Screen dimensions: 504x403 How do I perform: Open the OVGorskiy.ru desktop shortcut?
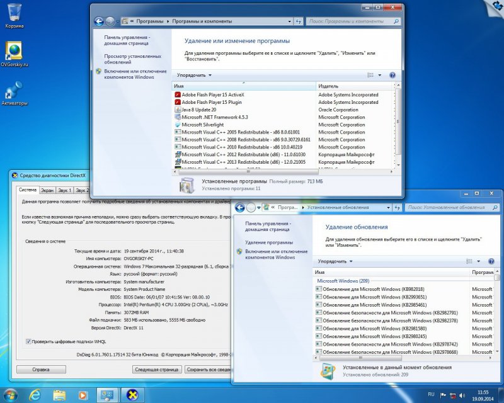pyautogui.click(x=14, y=54)
